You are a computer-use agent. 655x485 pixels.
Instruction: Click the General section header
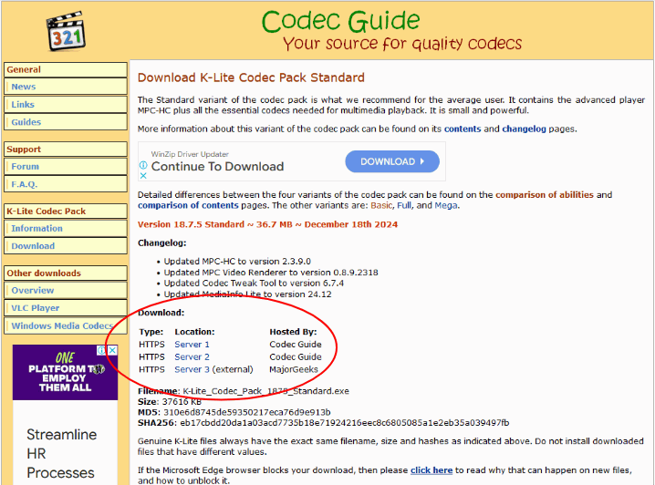(x=66, y=69)
